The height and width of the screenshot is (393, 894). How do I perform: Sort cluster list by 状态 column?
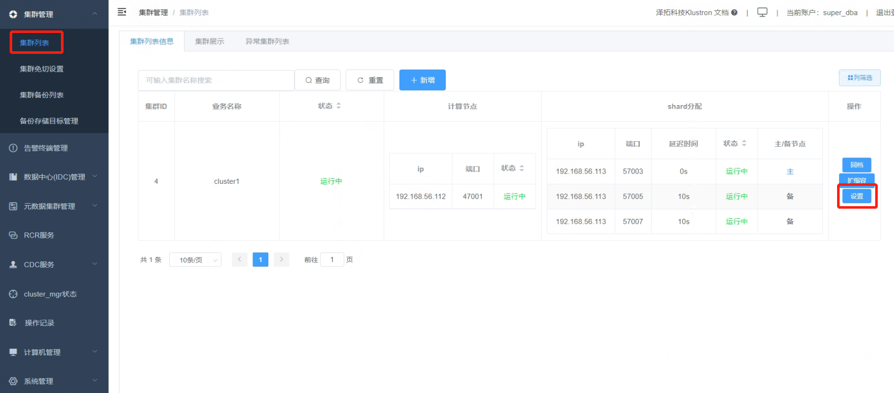click(x=338, y=106)
